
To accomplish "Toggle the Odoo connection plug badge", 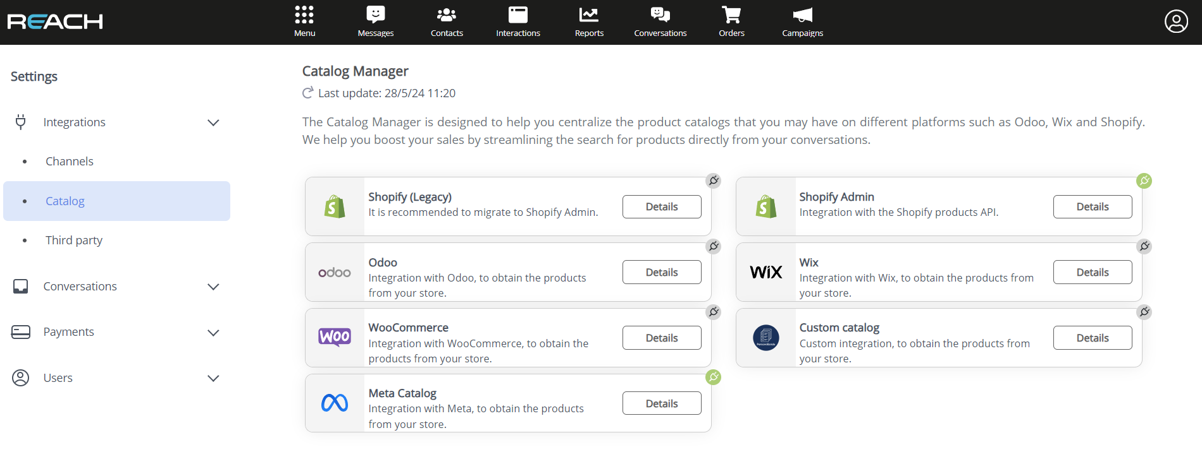I will pyautogui.click(x=713, y=246).
